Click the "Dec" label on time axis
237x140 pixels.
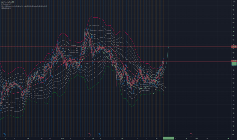tap(28, 138)
